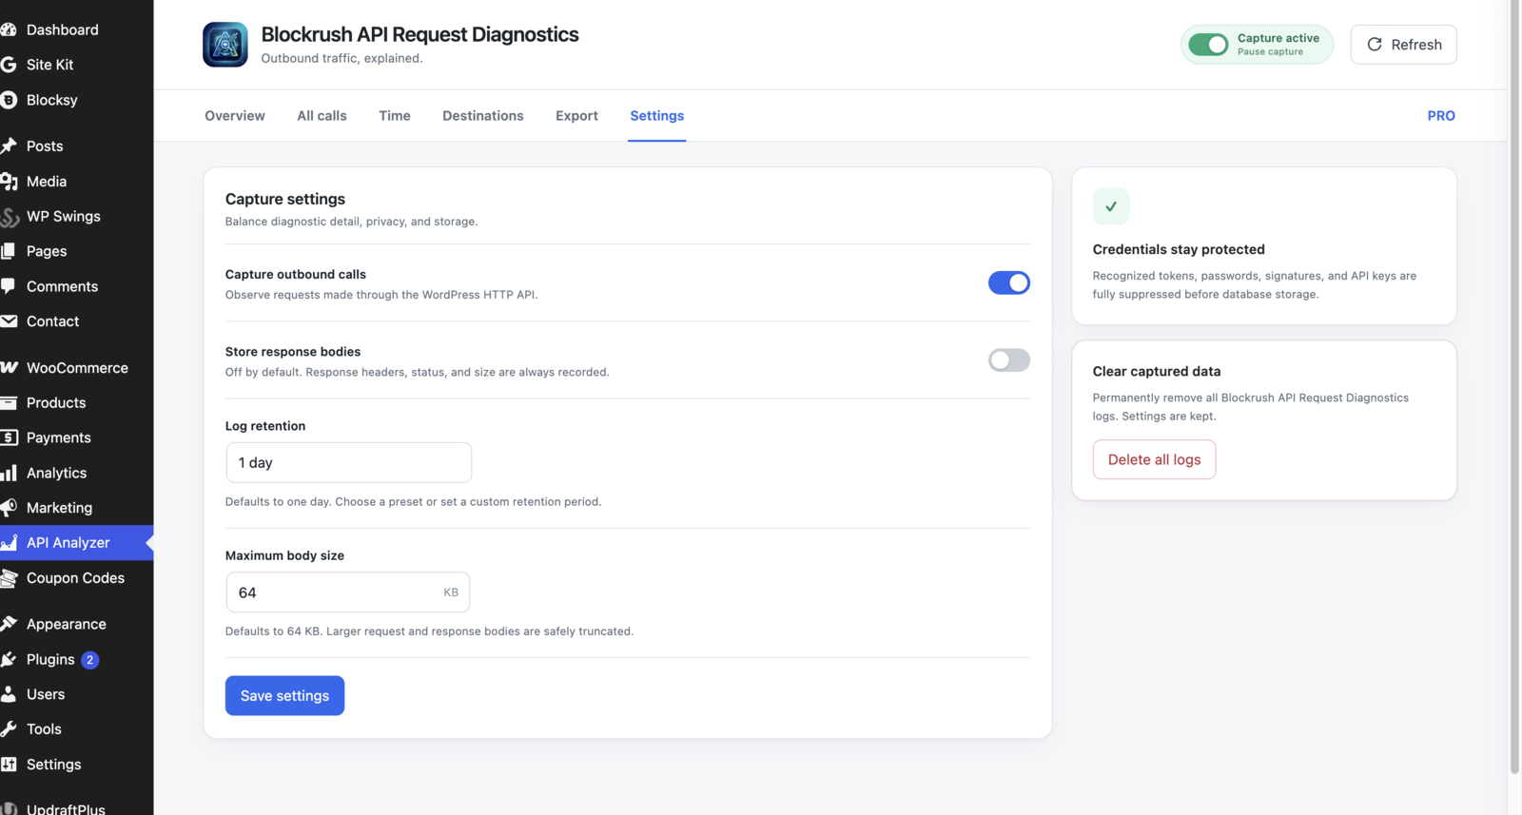
Task: Click the Pages sidebar icon
Action: click(x=9, y=251)
